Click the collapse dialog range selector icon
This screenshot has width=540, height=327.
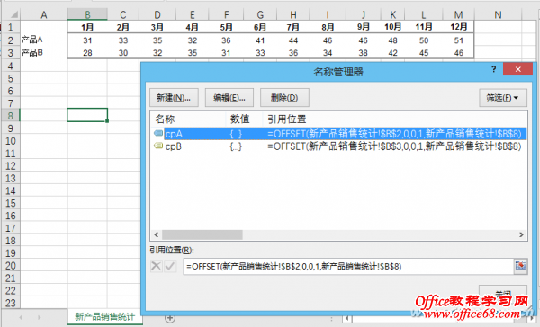click(x=520, y=266)
